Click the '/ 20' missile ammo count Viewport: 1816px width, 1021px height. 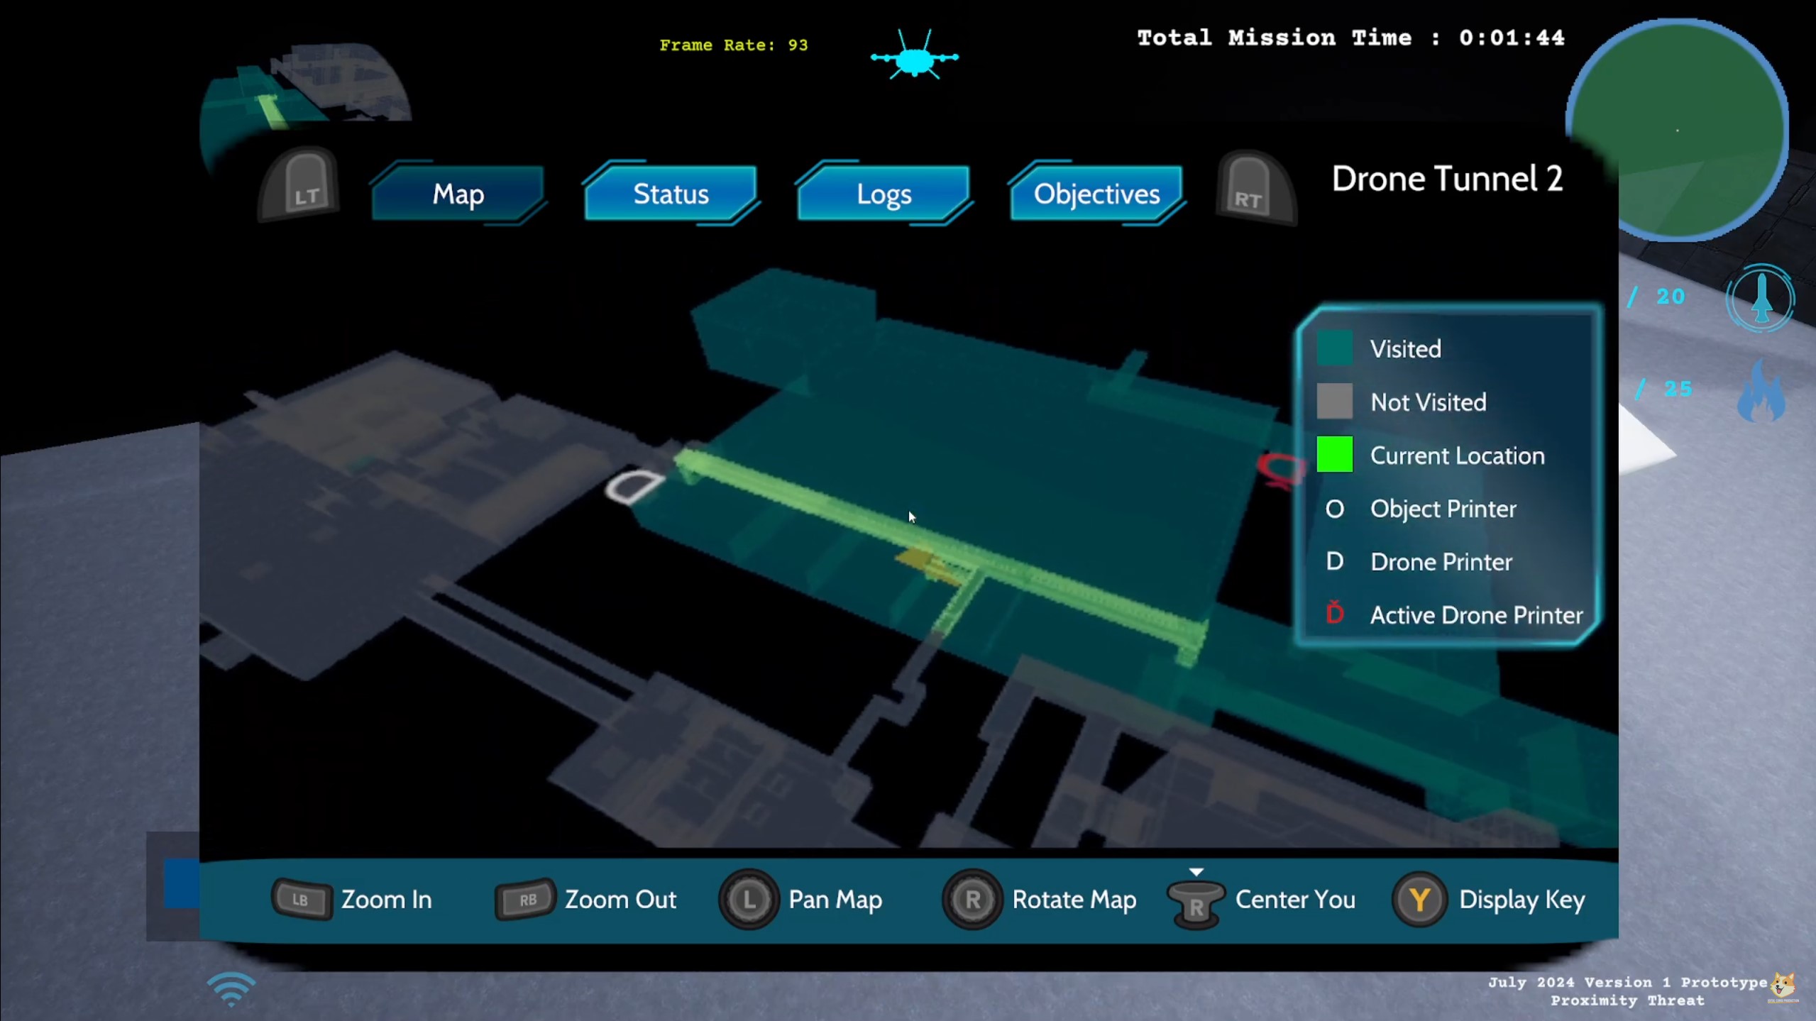[x=1656, y=297]
